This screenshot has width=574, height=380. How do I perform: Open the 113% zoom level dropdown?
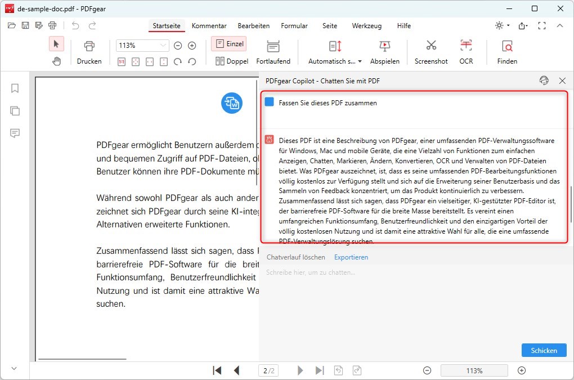click(x=163, y=46)
